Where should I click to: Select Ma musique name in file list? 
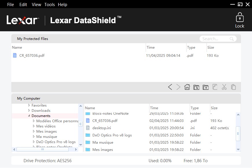click(103, 143)
